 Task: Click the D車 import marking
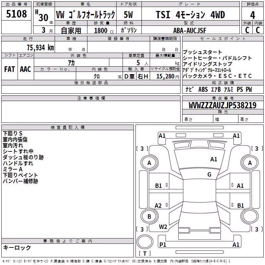coord(129,77)
